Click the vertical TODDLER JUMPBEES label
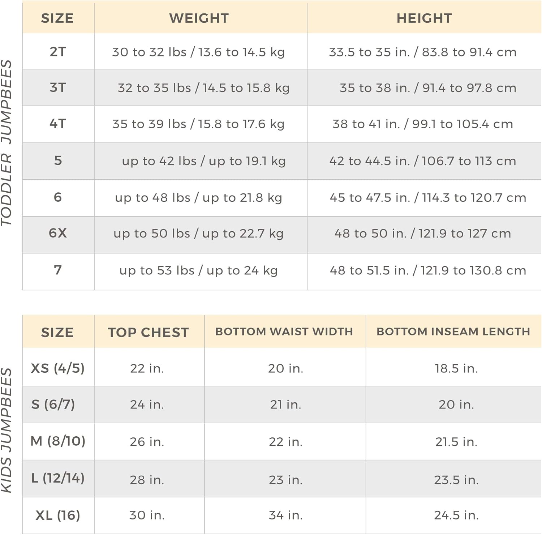The width and height of the screenshot is (542, 535). [7, 143]
